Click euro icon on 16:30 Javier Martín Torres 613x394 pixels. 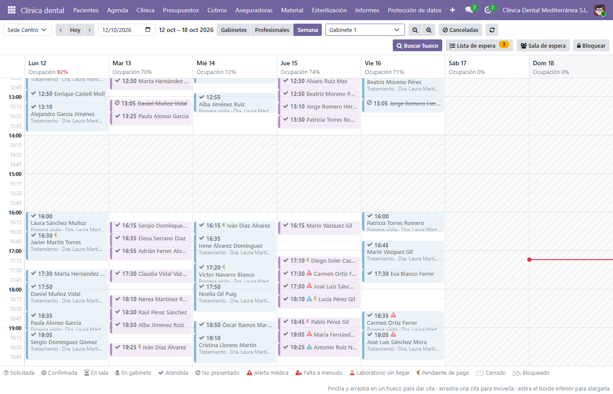click(56, 235)
